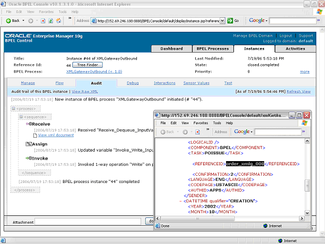Open the Favorites menu of main window
The height and width of the screenshot is (244, 325).
[46, 11]
